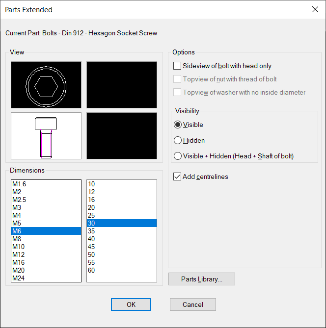Enable Sideview of bolt with head only
The image size is (326, 328).
click(x=177, y=66)
